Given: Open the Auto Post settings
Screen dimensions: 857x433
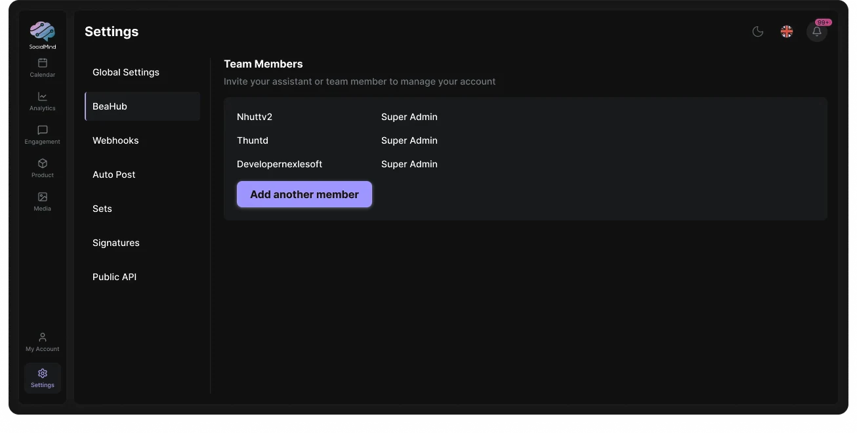Looking at the screenshot, I should (142, 175).
